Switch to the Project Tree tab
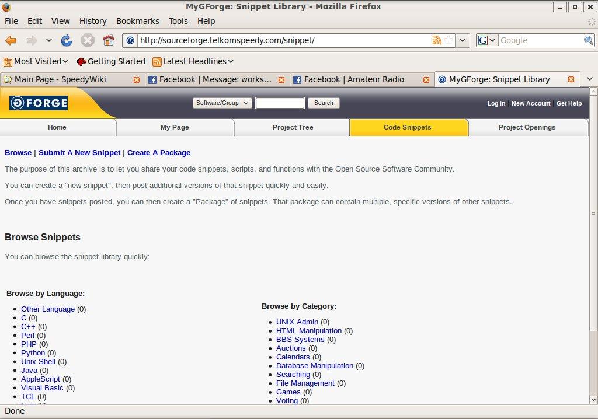The width and height of the screenshot is (598, 419). tap(293, 127)
